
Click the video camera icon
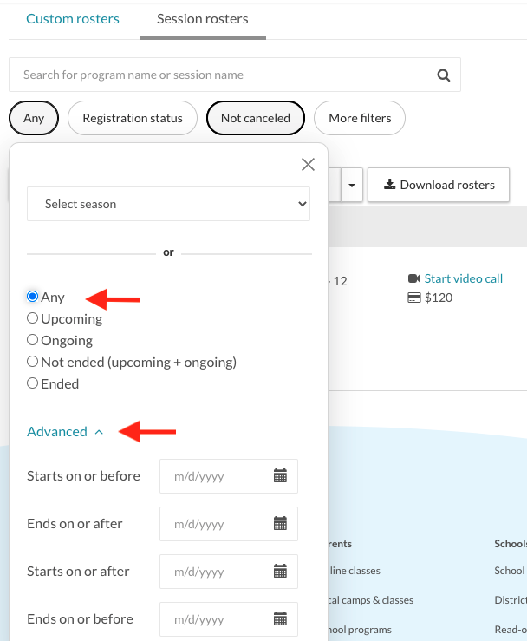(414, 278)
